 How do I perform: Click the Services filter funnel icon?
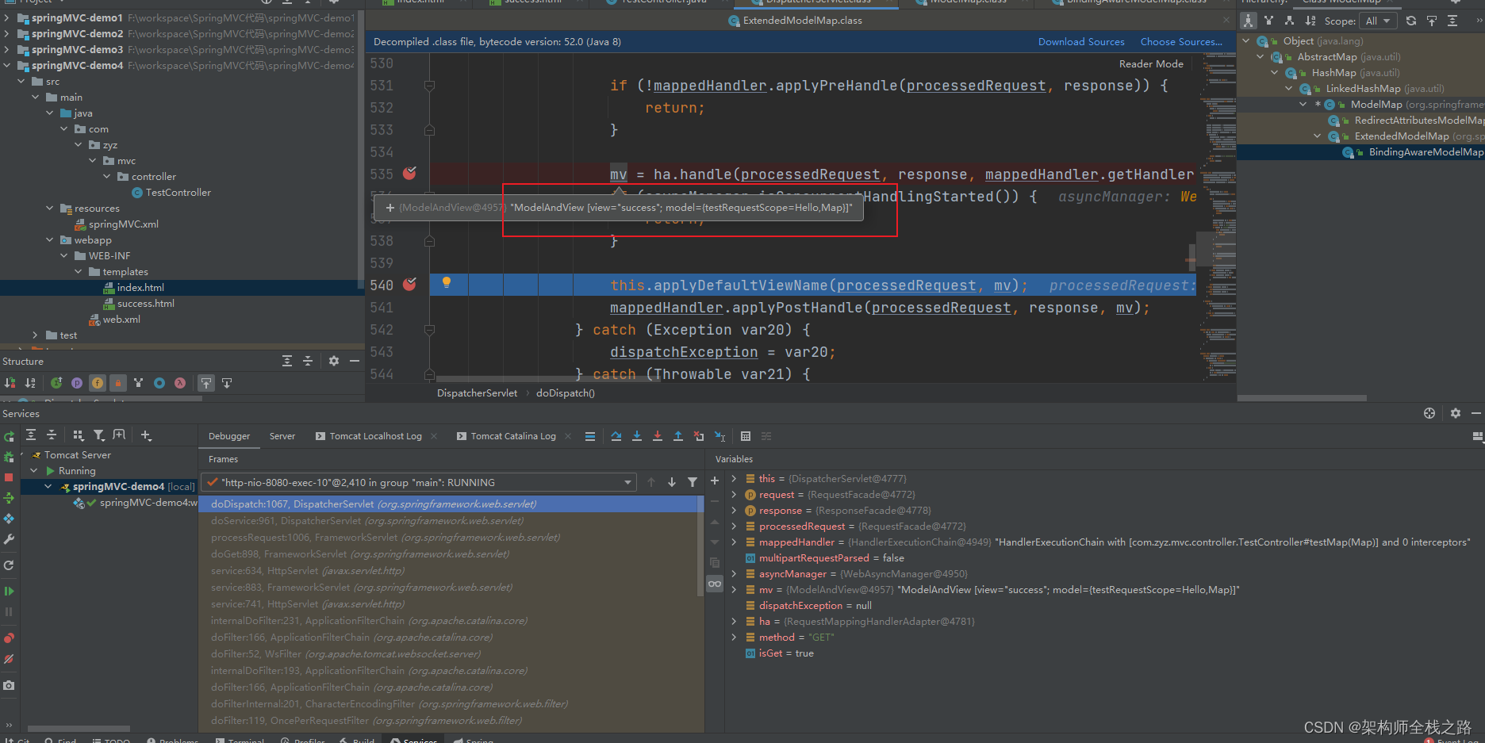pyautogui.click(x=99, y=435)
